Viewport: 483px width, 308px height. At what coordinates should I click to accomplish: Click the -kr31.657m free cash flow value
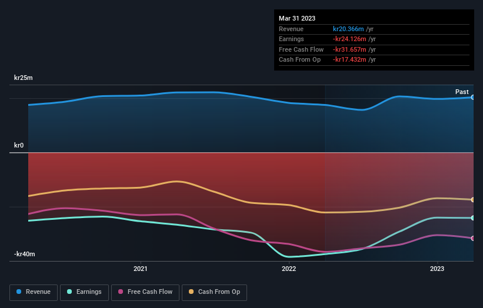[x=349, y=49]
